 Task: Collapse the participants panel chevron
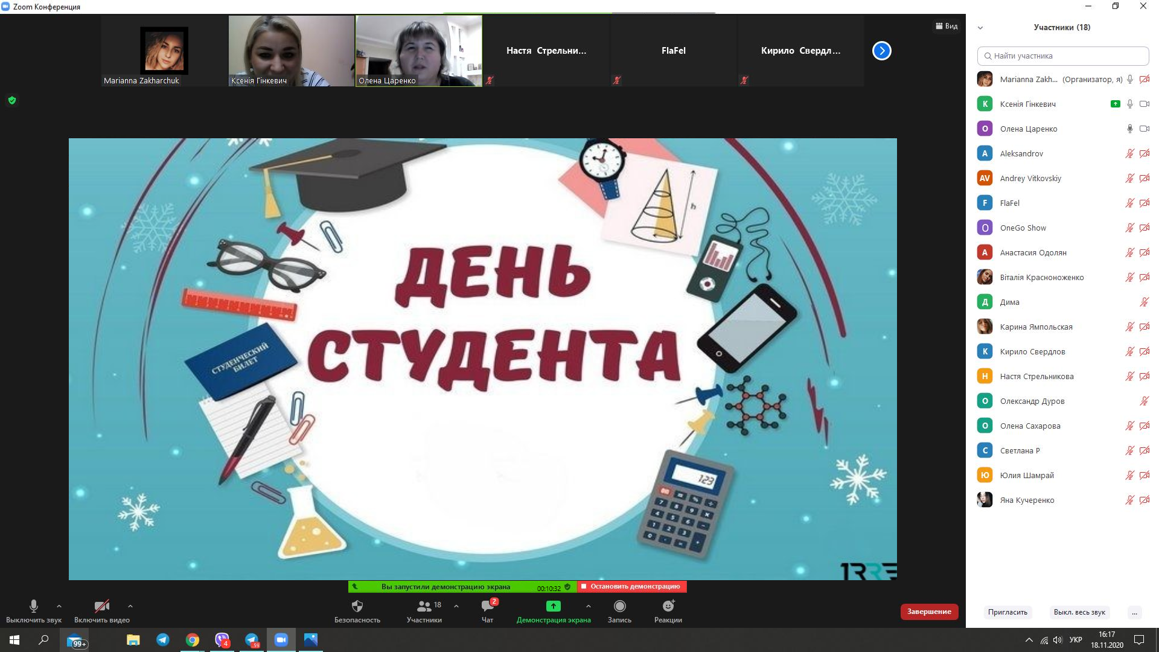pos(980,28)
